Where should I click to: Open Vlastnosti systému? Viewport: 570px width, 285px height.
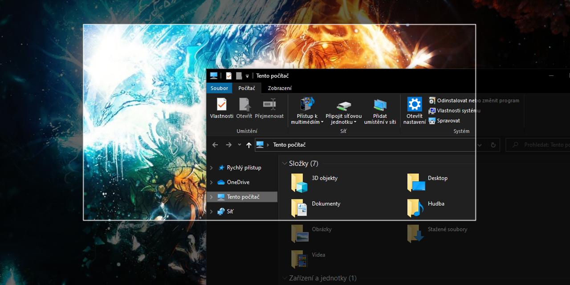coord(455,111)
